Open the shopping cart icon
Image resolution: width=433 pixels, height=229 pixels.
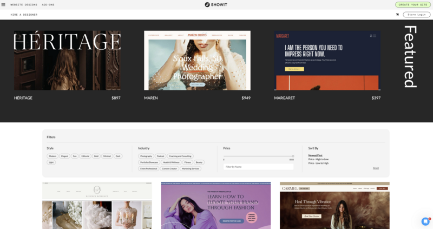(x=397, y=15)
